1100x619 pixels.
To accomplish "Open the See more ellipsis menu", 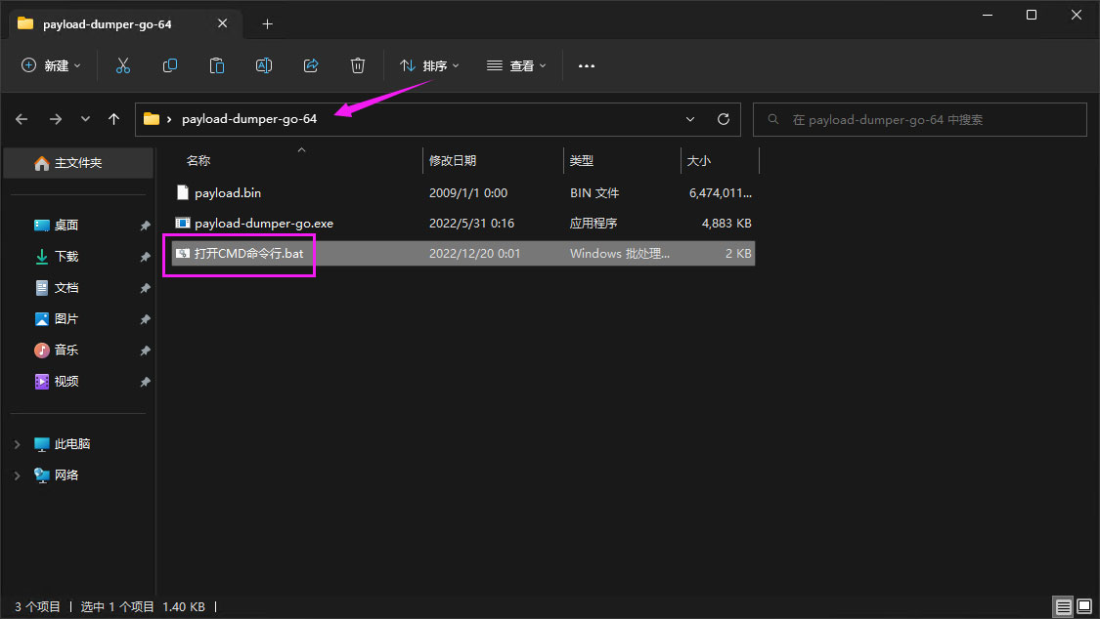I will tap(587, 65).
